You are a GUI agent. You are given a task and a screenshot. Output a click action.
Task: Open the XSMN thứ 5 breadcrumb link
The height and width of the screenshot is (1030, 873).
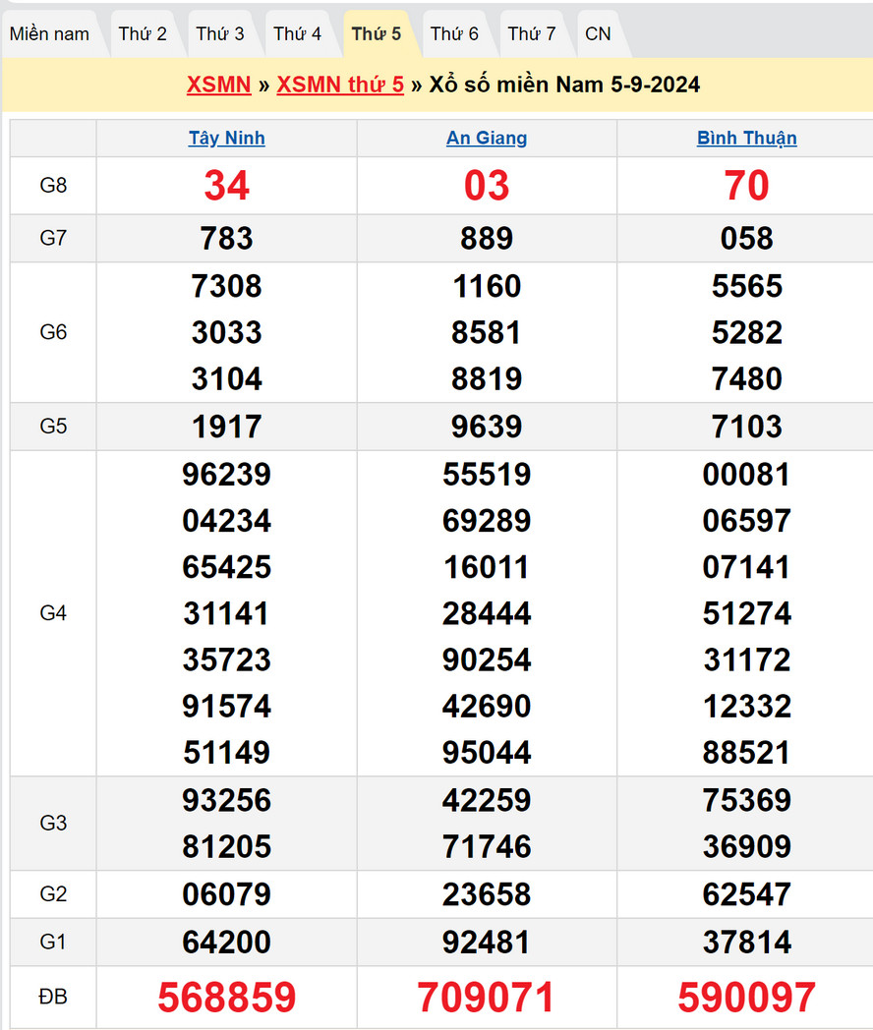coord(340,85)
